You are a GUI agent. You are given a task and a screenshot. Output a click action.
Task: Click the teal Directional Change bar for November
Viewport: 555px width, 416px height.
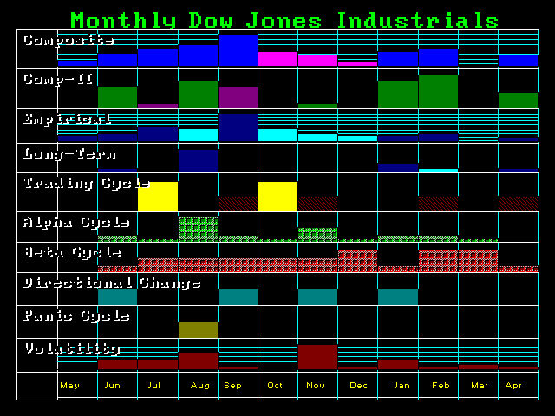(318, 297)
